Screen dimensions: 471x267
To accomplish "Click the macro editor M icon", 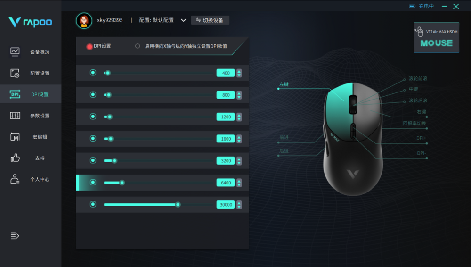I will point(15,137).
